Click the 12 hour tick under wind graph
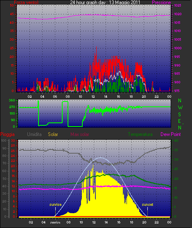 point(93,97)
